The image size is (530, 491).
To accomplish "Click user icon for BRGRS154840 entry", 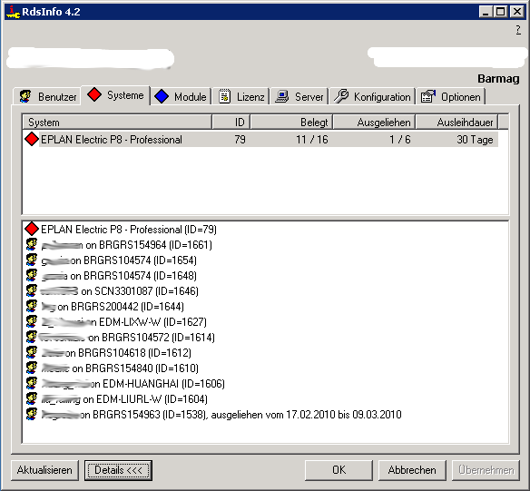I will pyautogui.click(x=32, y=368).
